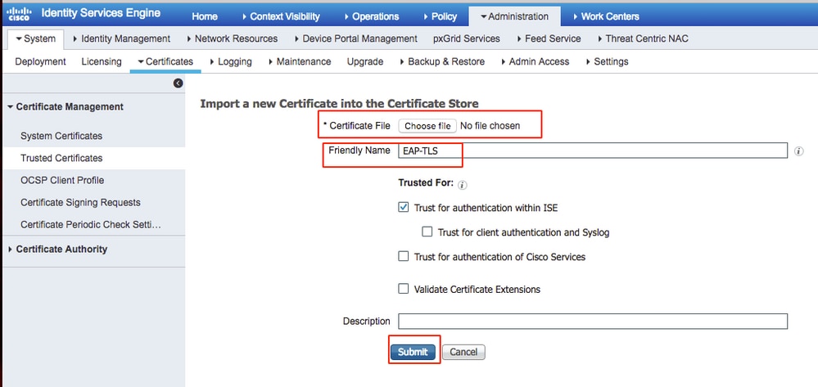Click the Identity Services Engine title
818x387 pixels.
pyautogui.click(x=101, y=13)
